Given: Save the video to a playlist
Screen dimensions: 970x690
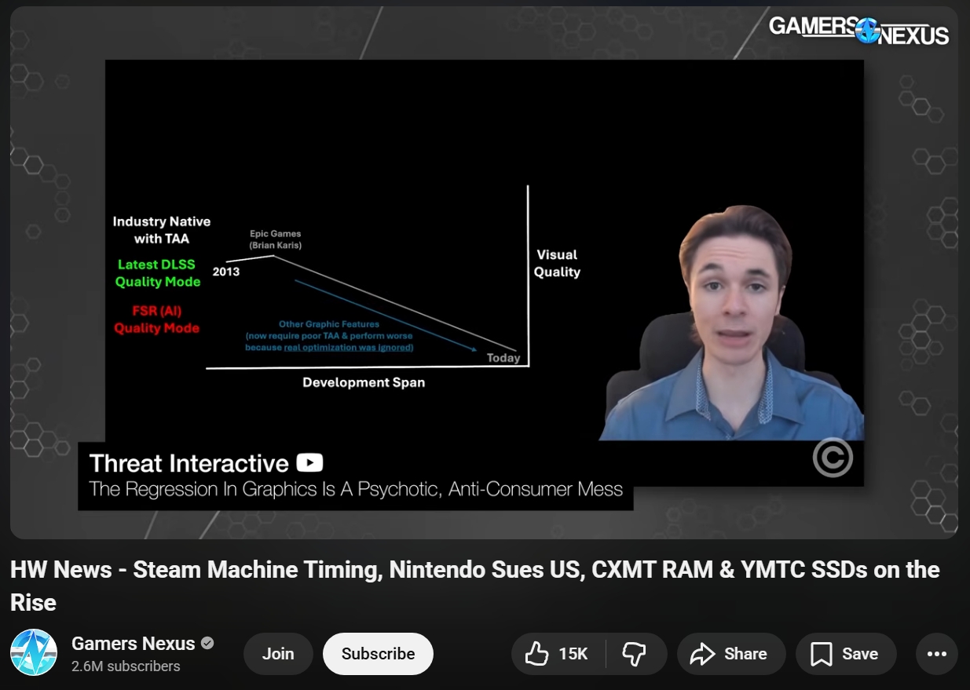Looking at the screenshot, I should pyautogui.click(x=845, y=654).
